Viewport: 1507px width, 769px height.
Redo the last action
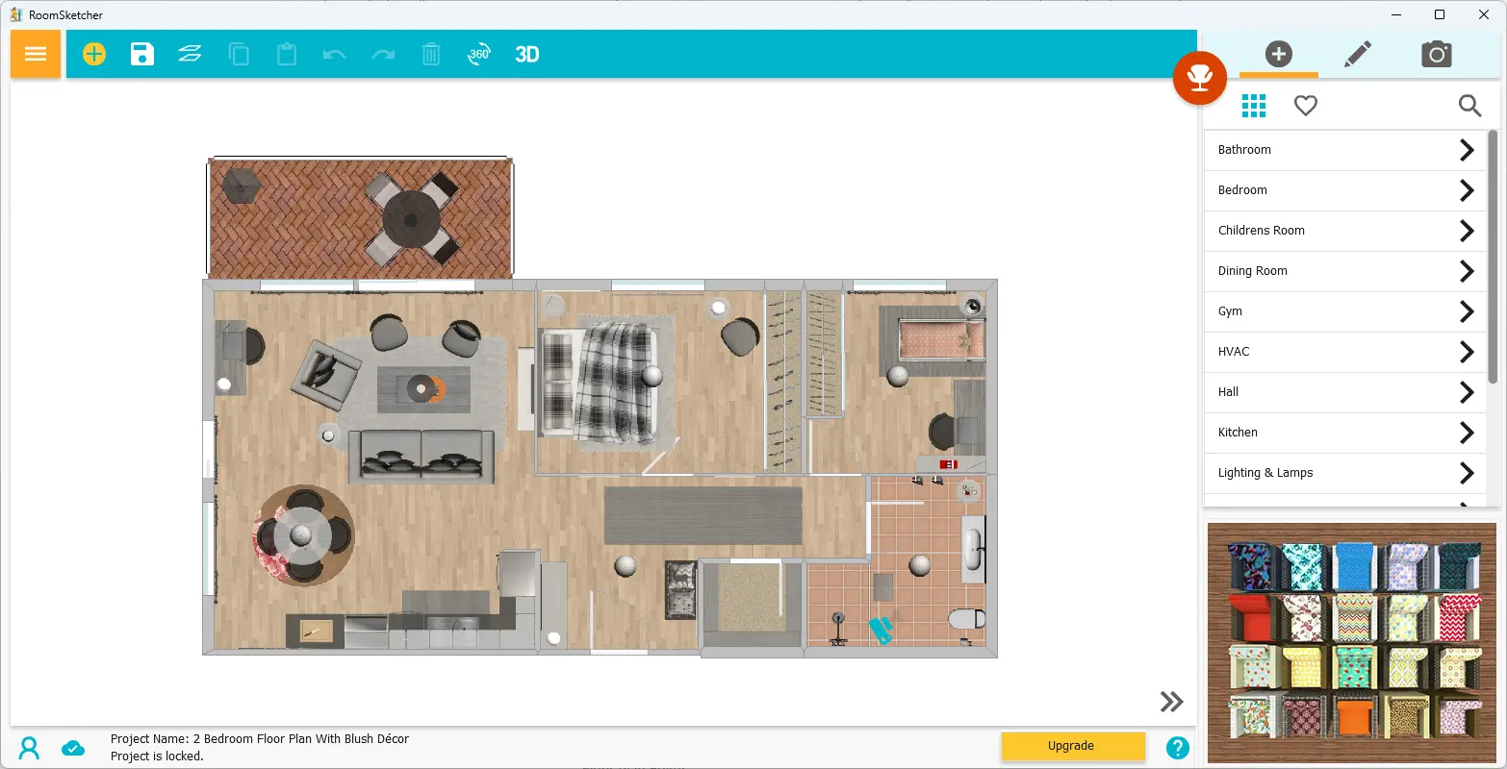[383, 55]
